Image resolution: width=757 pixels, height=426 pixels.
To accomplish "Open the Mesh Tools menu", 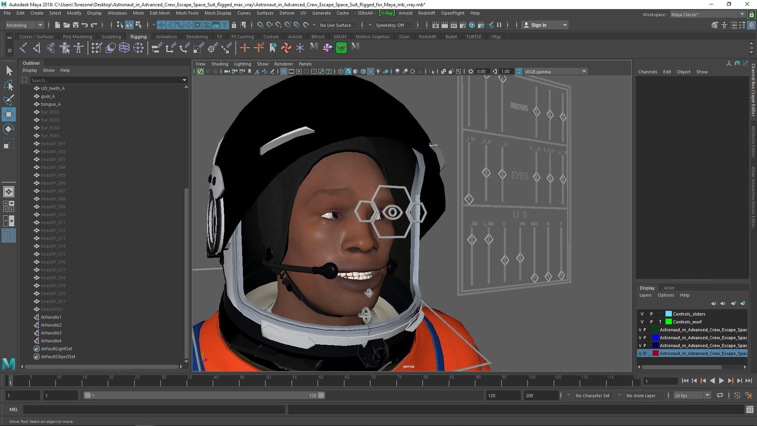I will [x=187, y=13].
